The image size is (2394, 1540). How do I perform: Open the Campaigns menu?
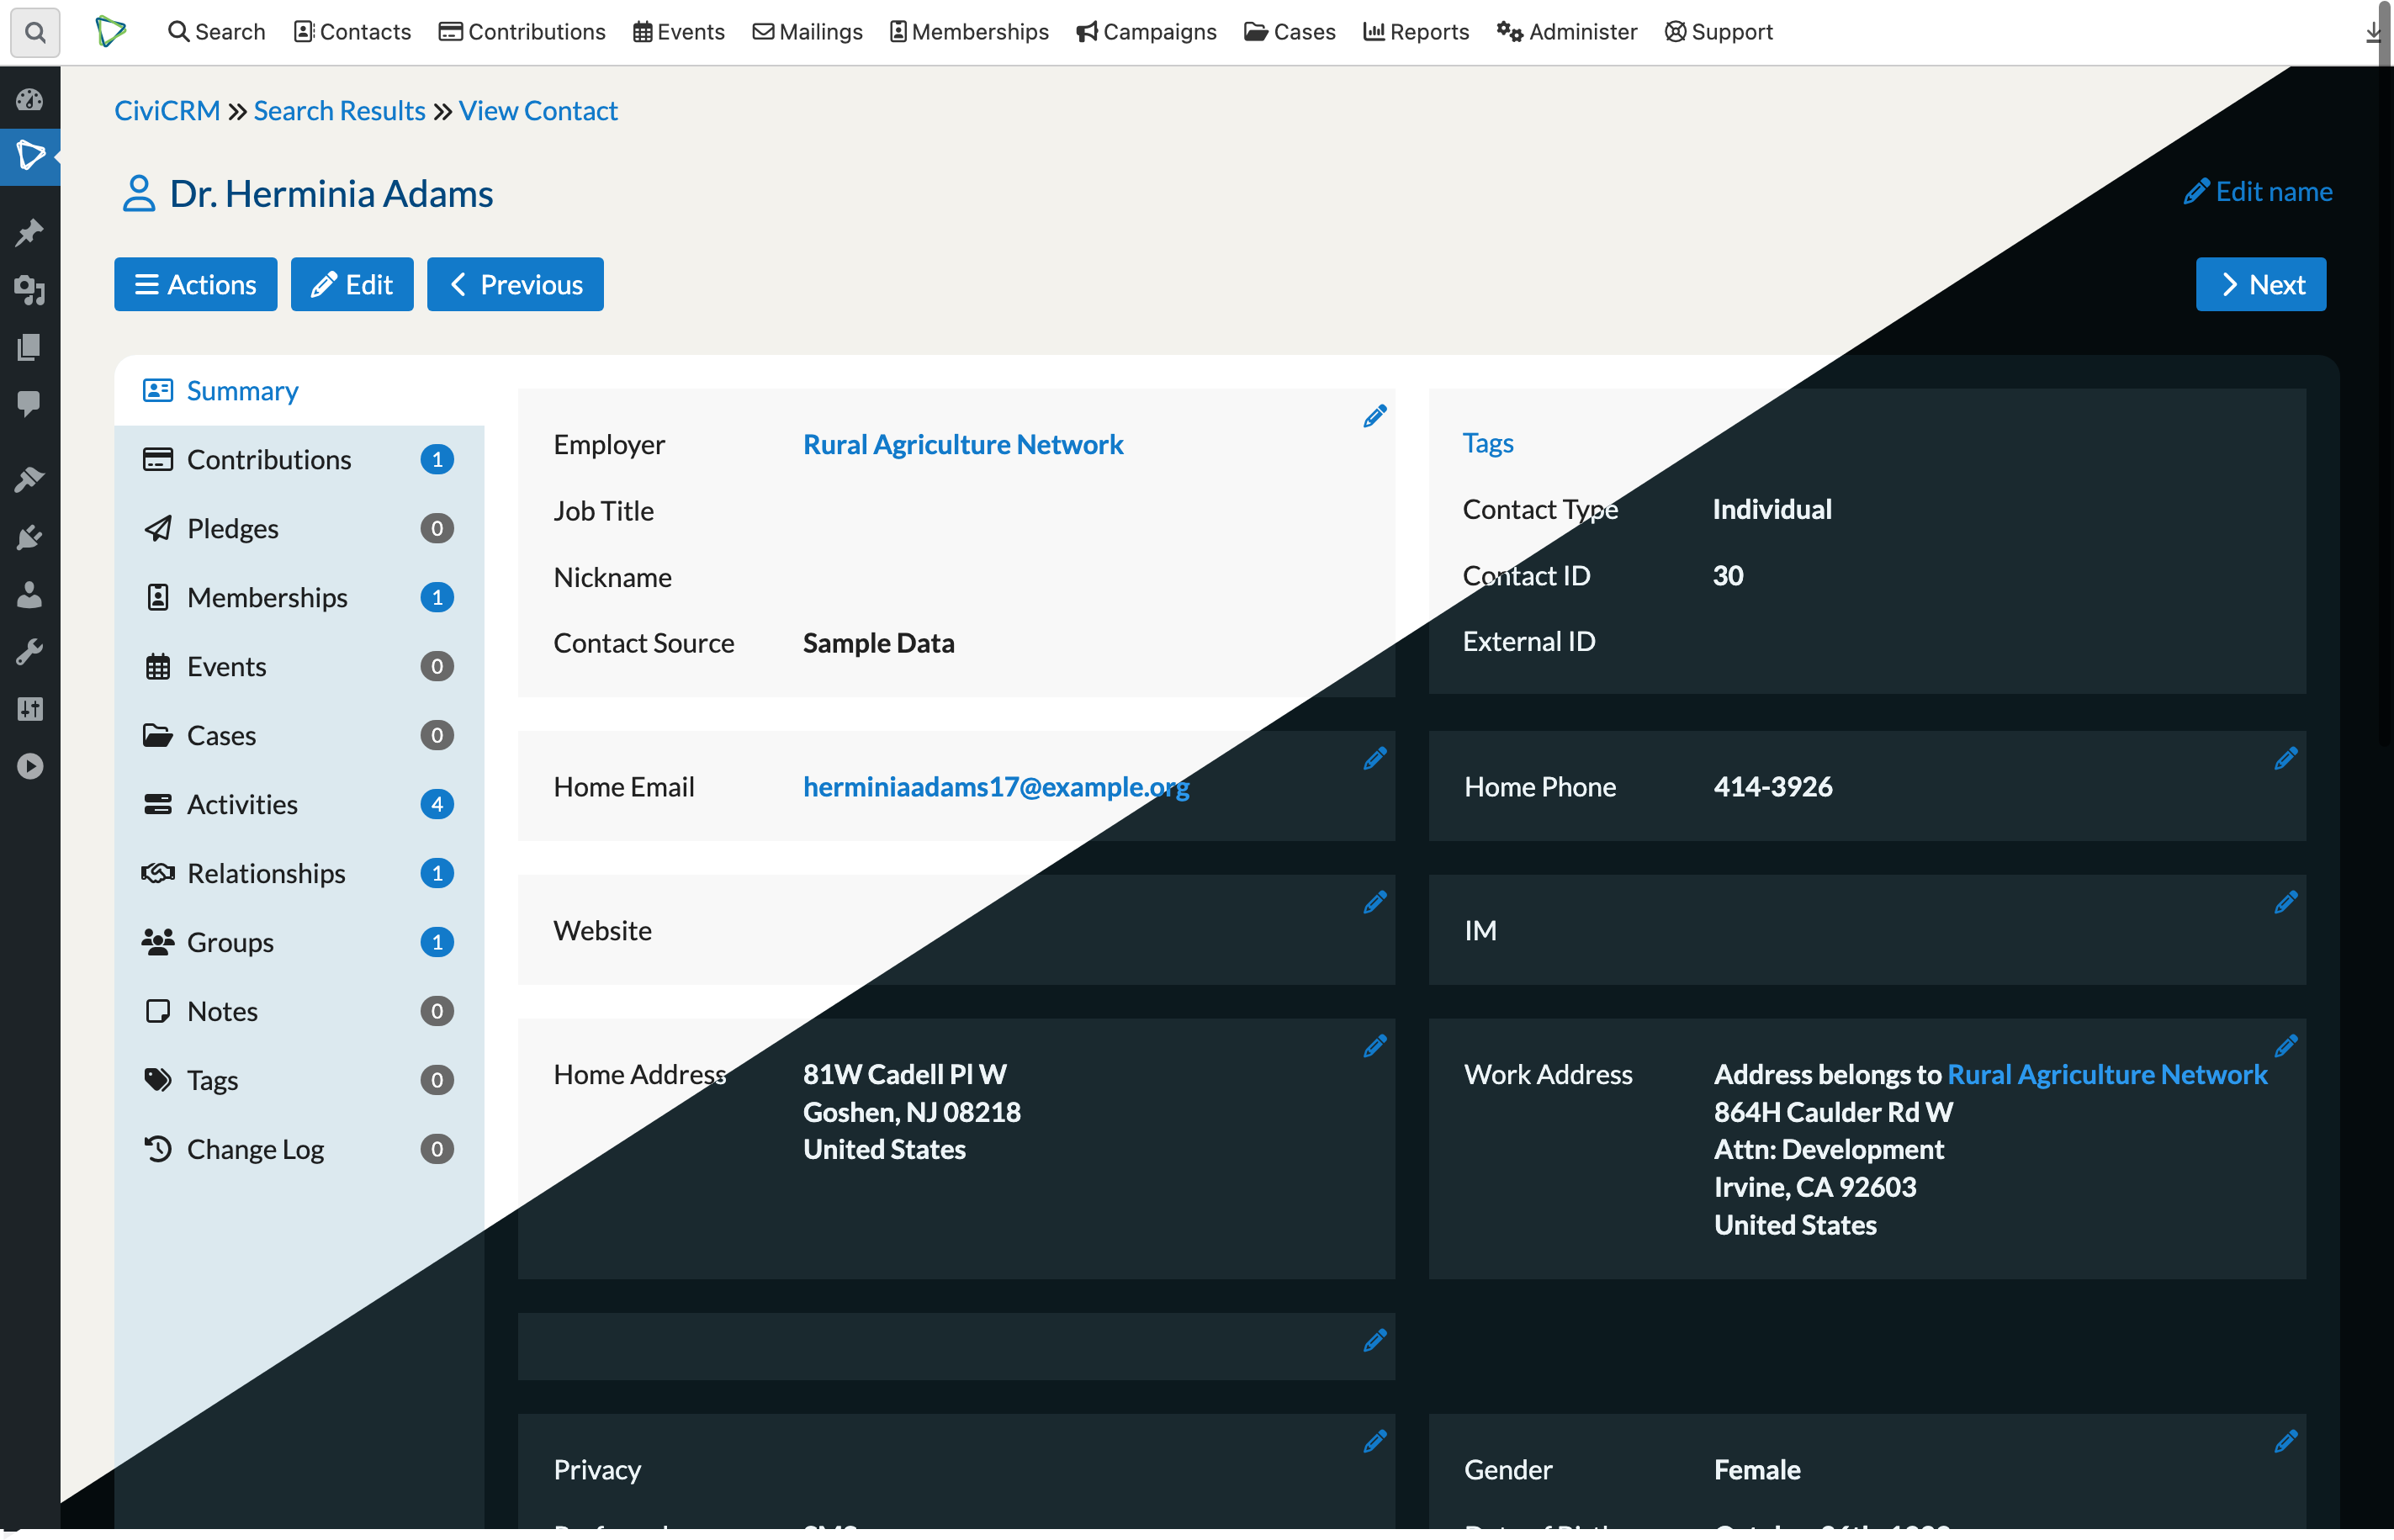point(1146,32)
